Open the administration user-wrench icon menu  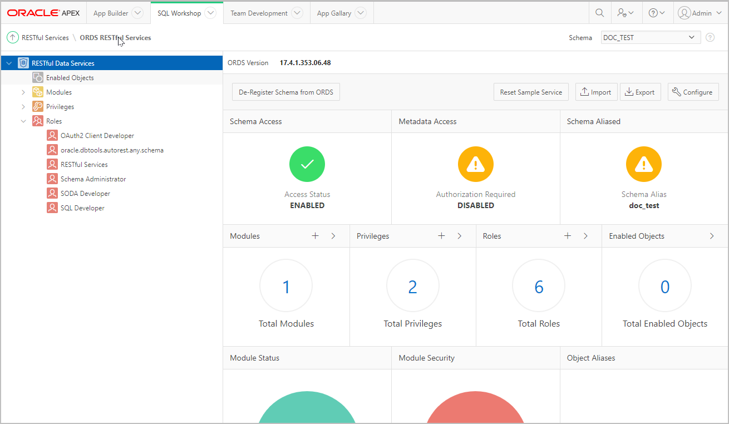point(625,13)
